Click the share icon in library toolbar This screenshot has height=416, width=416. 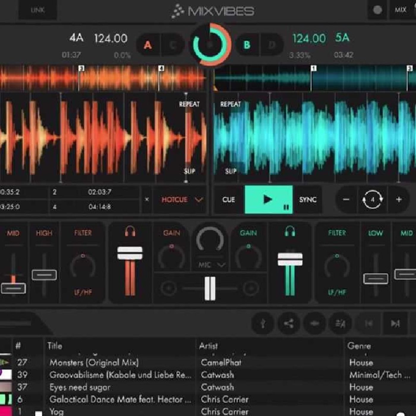(x=289, y=323)
